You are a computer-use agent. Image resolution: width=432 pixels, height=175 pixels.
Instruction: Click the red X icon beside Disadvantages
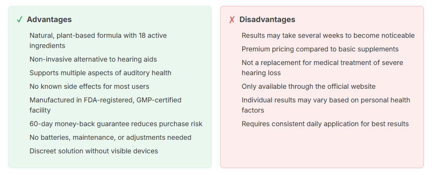click(x=232, y=20)
